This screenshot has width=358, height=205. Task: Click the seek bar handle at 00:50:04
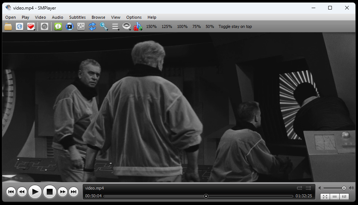[x=206, y=196]
